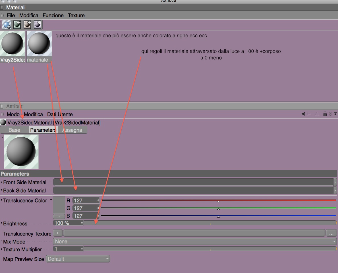
Task: Expand the Translucency Color disclosure arrow
Action: (x=51, y=200)
